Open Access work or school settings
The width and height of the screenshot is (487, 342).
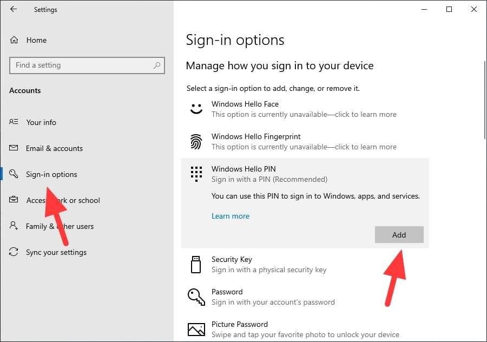tap(62, 200)
